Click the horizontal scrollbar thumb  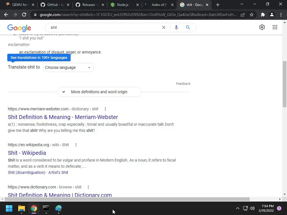pyautogui.click(x=127, y=199)
